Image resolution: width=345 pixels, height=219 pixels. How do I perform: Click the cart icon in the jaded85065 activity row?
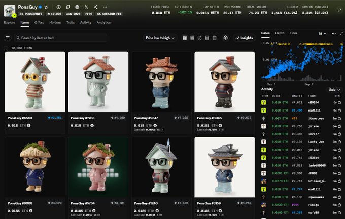339,165
